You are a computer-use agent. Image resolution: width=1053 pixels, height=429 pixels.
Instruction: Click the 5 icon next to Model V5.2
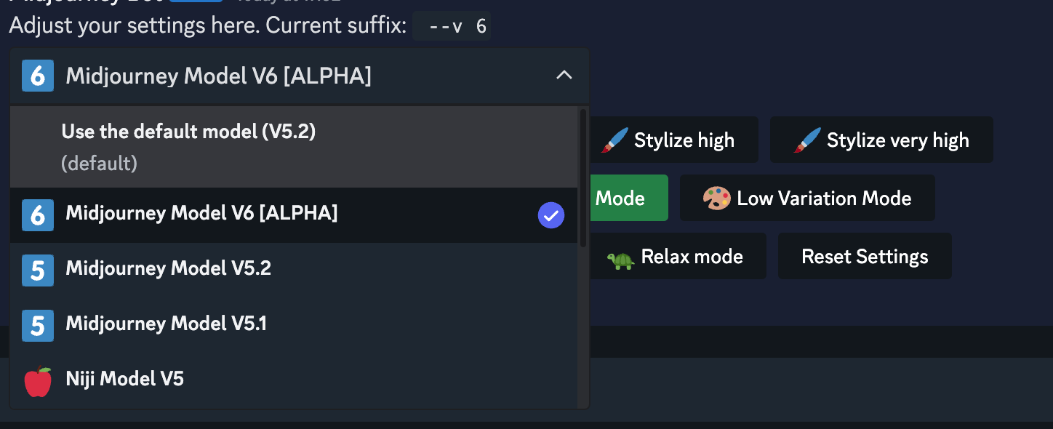[38, 270]
